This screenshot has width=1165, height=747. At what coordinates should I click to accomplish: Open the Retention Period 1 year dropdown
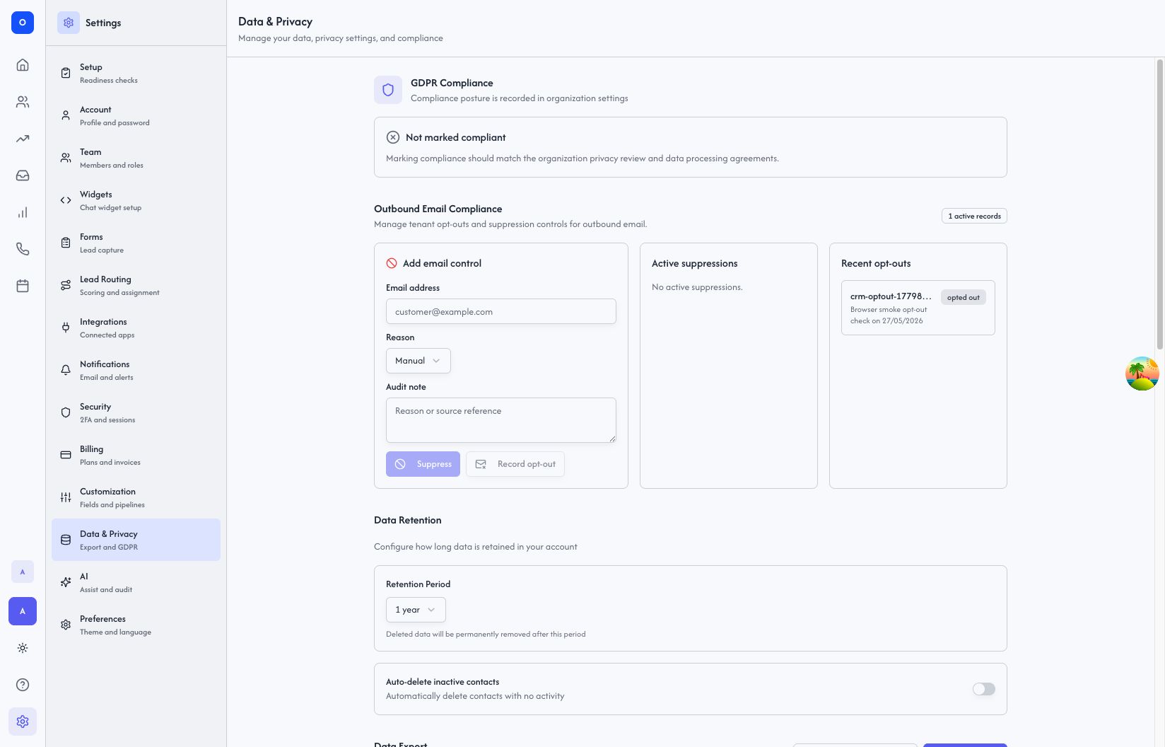click(416, 610)
